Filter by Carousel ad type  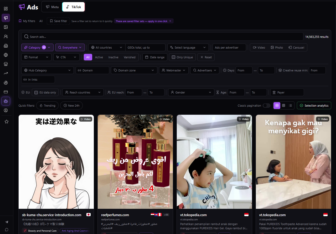pyautogui.click(x=296, y=48)
